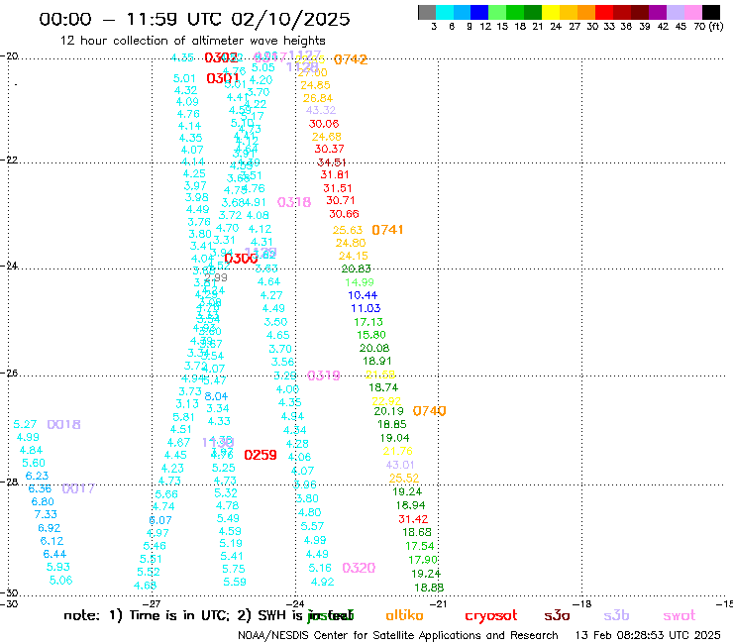
Task: Click the pink 0318 pass time label
Action: [x=294, y=202]
